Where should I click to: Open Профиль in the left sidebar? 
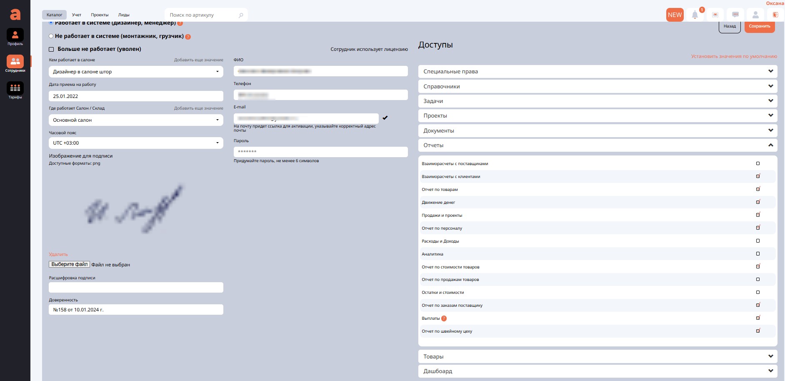[15, 37]
